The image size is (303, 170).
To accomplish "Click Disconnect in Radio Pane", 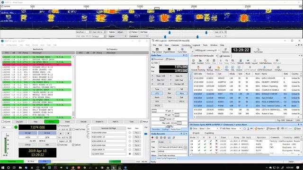I will pyautogui.click(x=158, y=59).
